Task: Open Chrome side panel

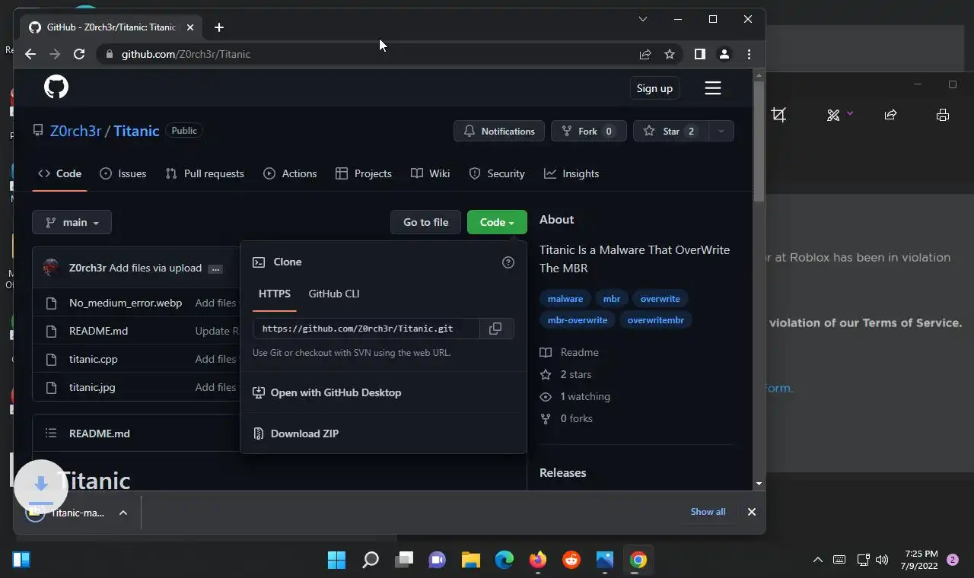Action: (700, 54)
